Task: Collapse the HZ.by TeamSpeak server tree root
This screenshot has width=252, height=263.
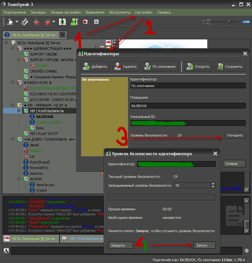Action: pyautogui.click(x=6, y=43)
